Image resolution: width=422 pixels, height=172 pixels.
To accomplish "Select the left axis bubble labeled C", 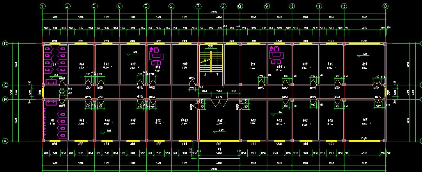I will tap(5, 85).
